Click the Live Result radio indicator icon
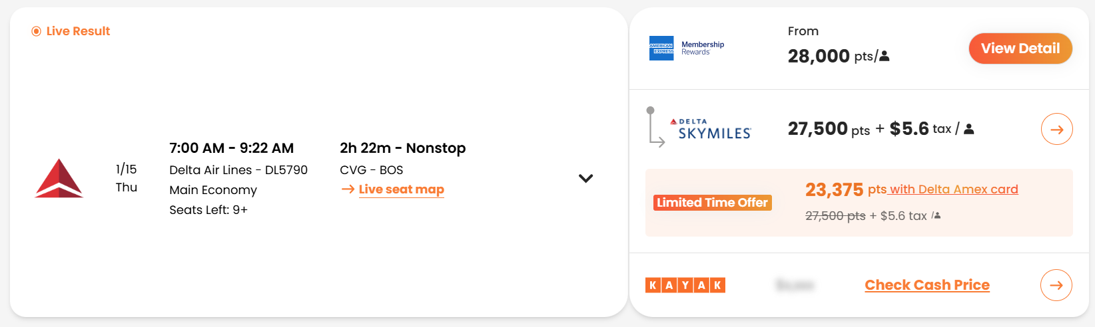 coord(37,31)
